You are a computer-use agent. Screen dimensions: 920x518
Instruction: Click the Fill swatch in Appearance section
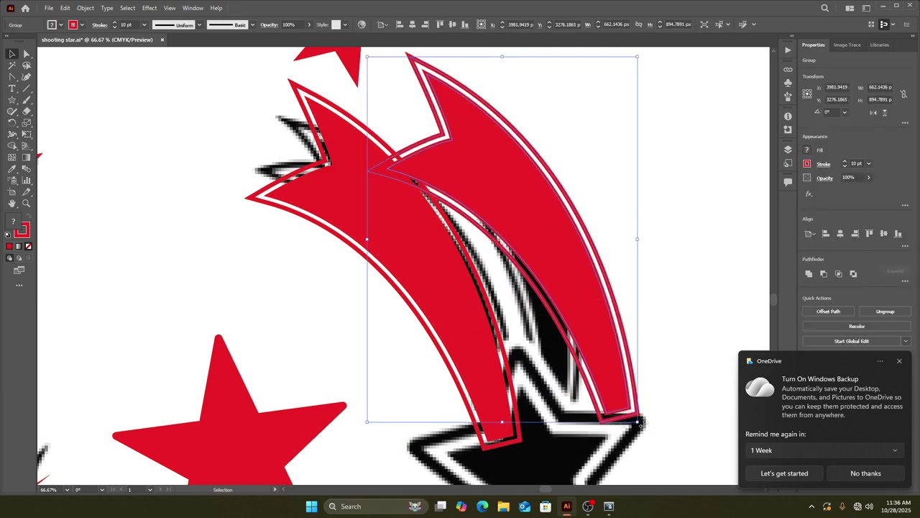click(807, 150)
